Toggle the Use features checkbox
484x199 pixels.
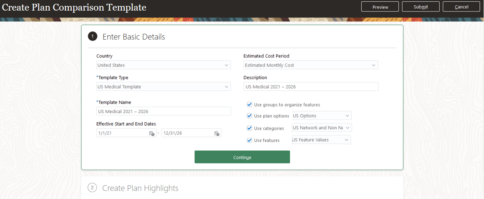(x=249, y=140)
